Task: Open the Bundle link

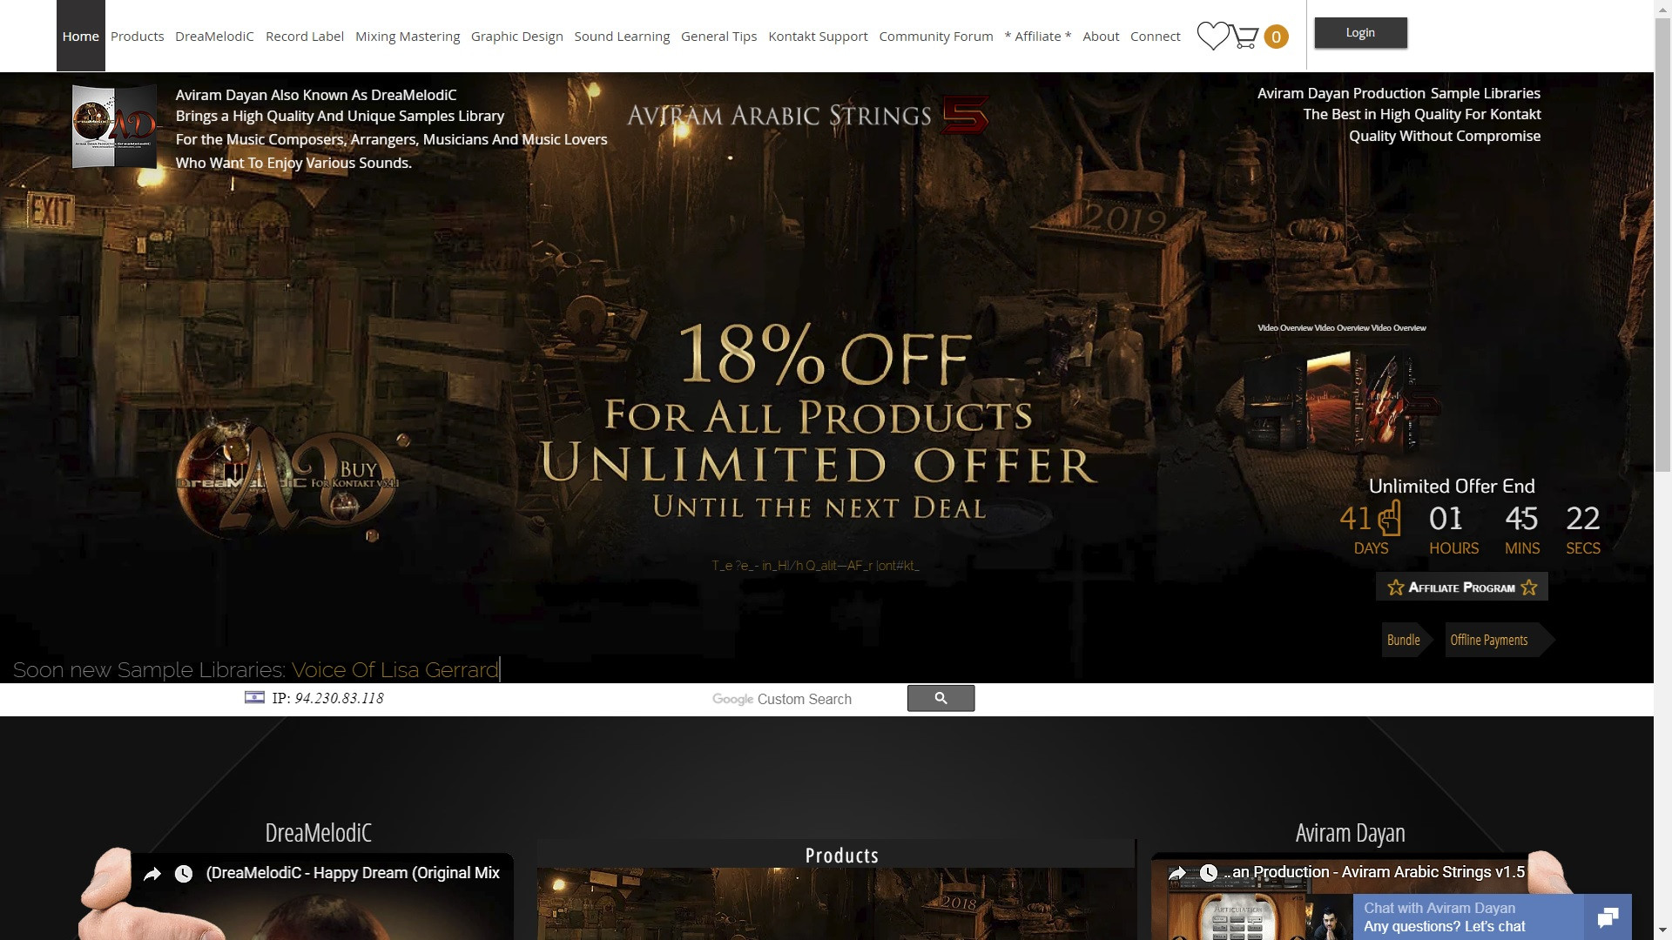Action: click(1403, 640)
